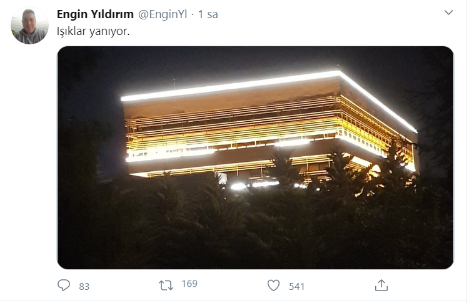Click the reply speech bubble icon
This screenshot has height=303, width=469.
[x=64, y=286]
